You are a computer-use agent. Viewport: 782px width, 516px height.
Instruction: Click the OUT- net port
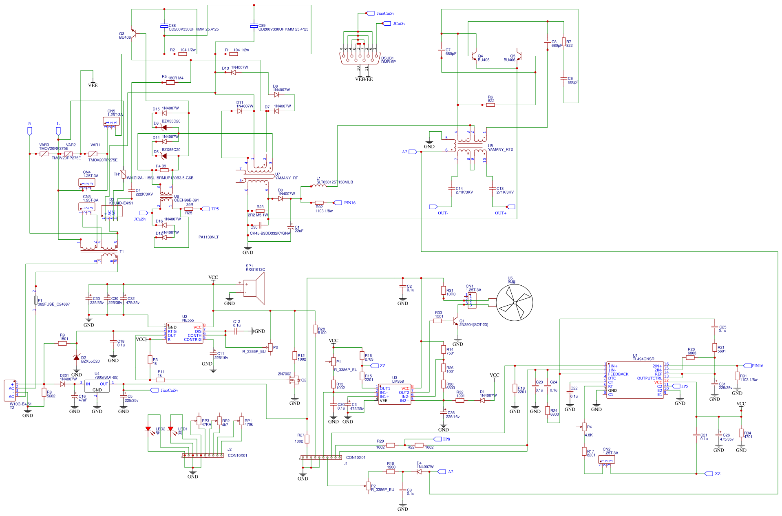tap(433, 207)
